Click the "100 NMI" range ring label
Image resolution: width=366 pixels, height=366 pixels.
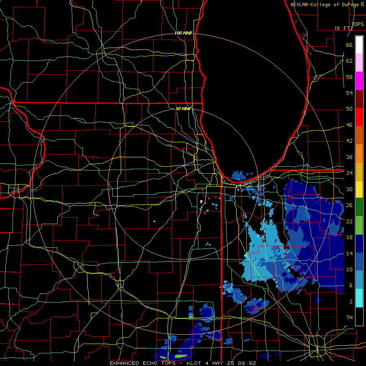click(x=183, y=33)
